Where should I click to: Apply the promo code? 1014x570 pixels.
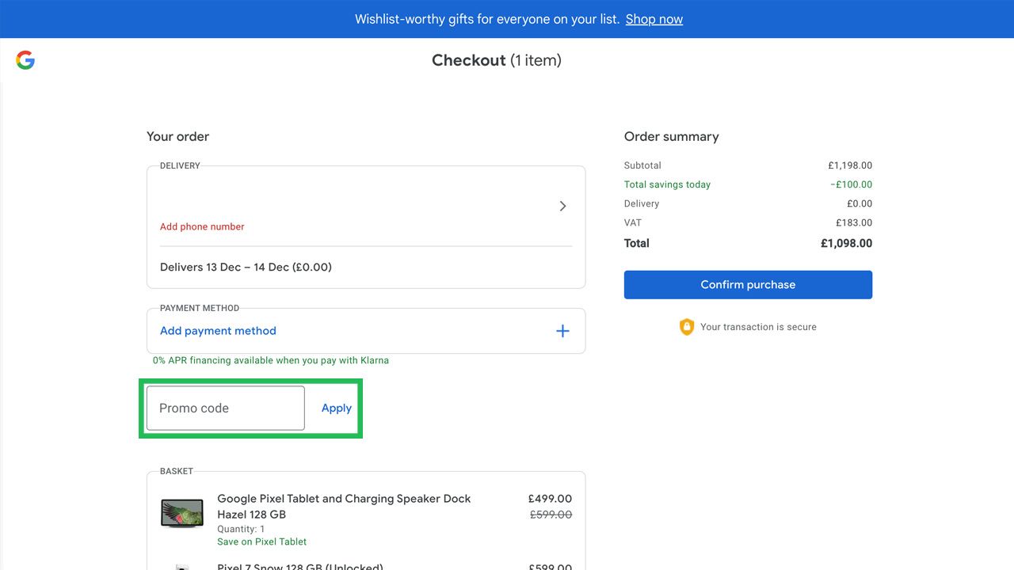pos(336,408)
